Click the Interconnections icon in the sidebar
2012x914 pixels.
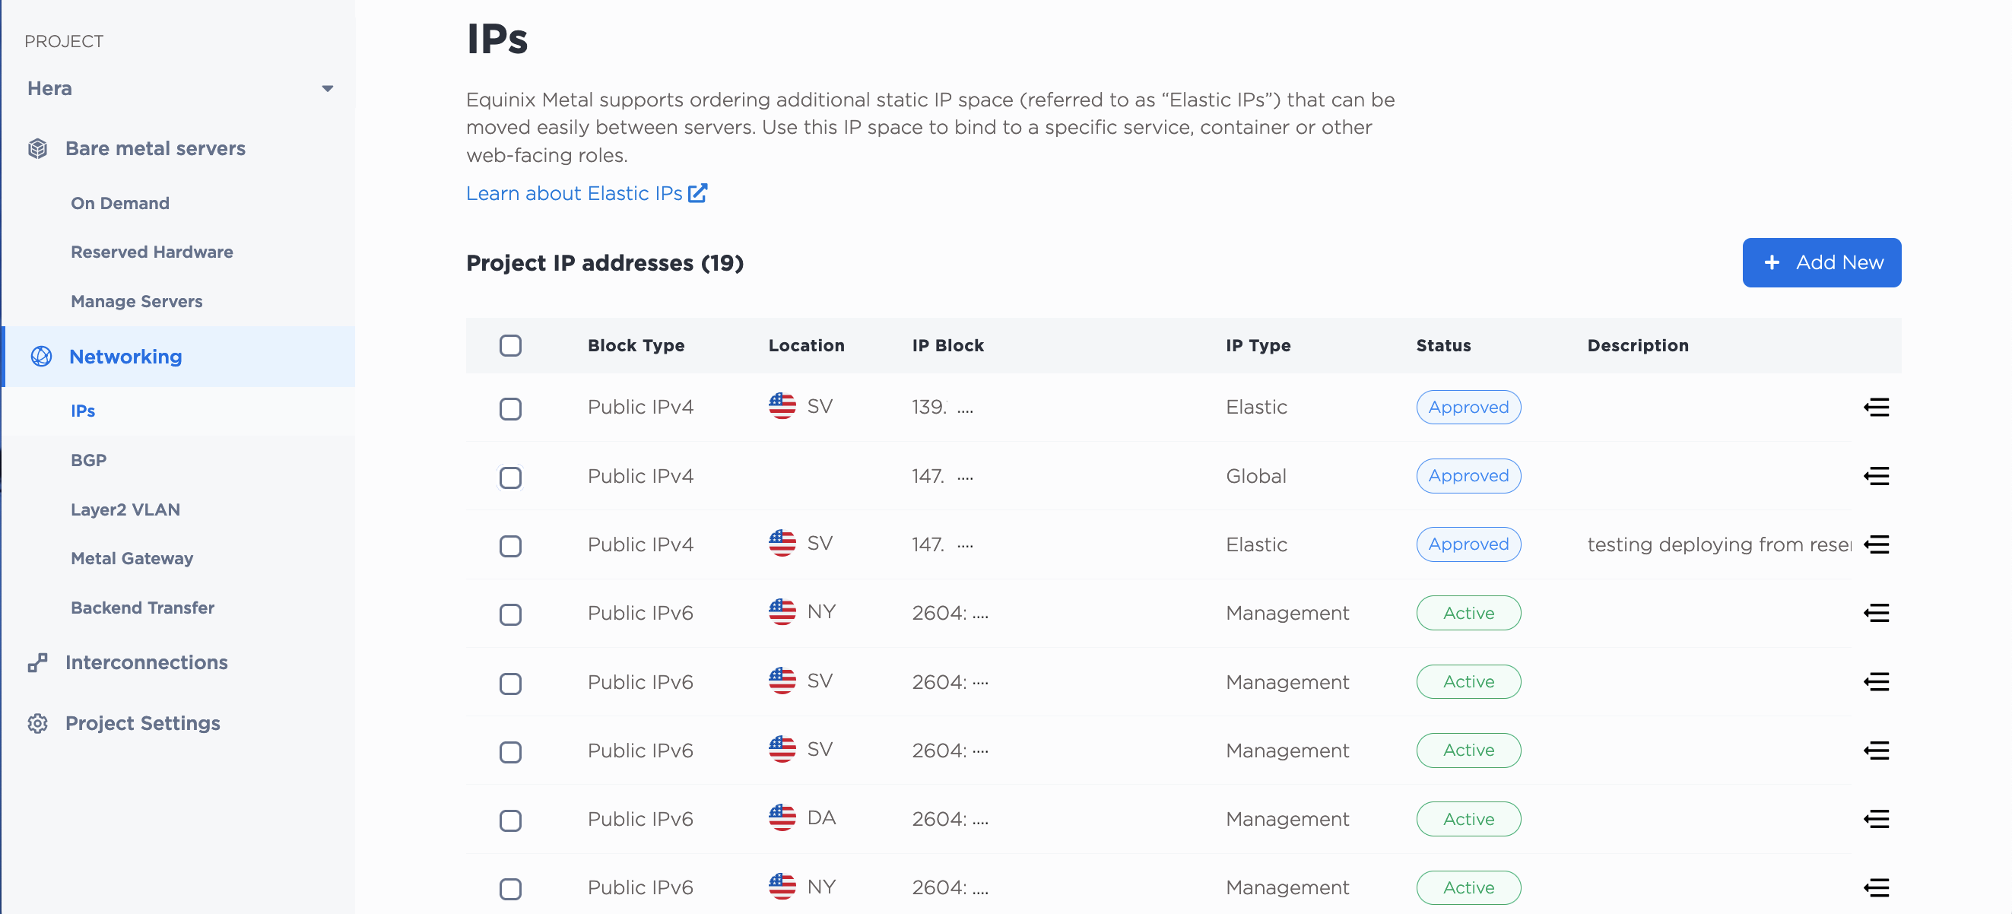pos(37,662)
